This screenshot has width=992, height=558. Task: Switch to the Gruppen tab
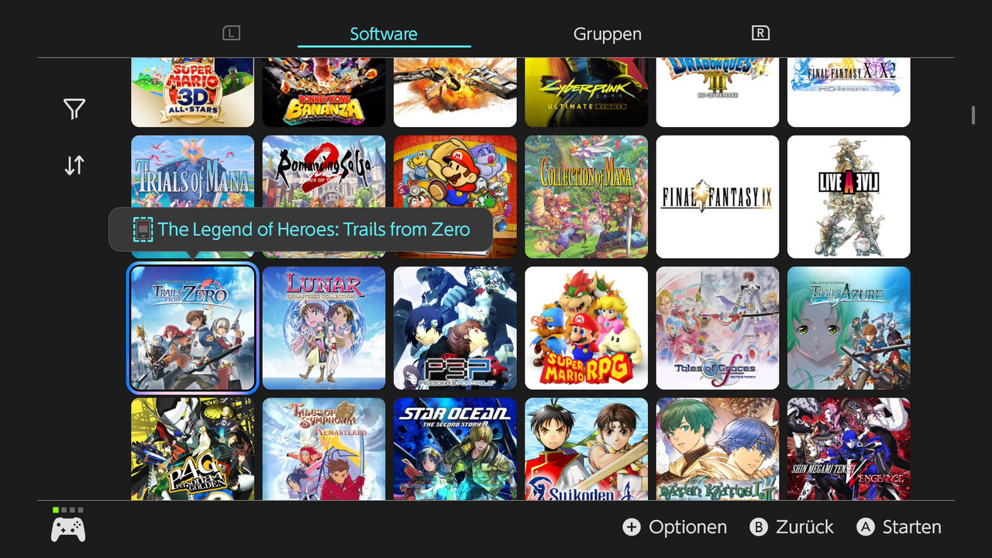click(x=608, y=34)
